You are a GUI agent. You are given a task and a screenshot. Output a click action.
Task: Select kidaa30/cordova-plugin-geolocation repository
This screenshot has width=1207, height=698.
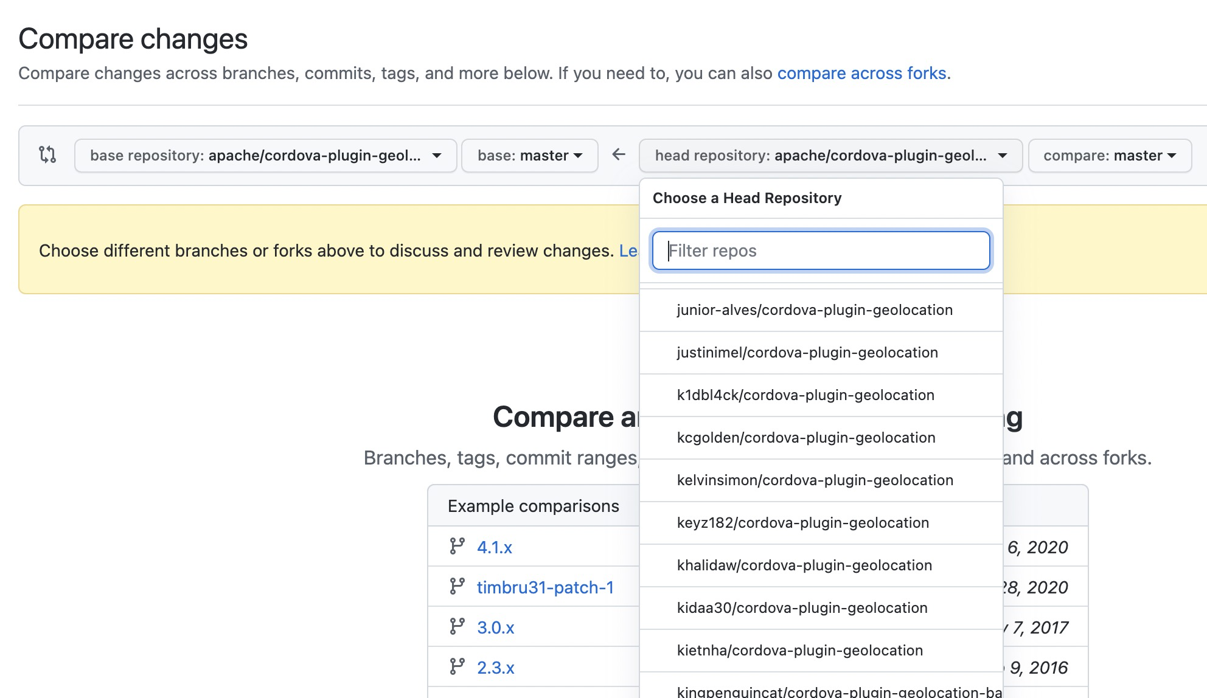pos(821,608)
